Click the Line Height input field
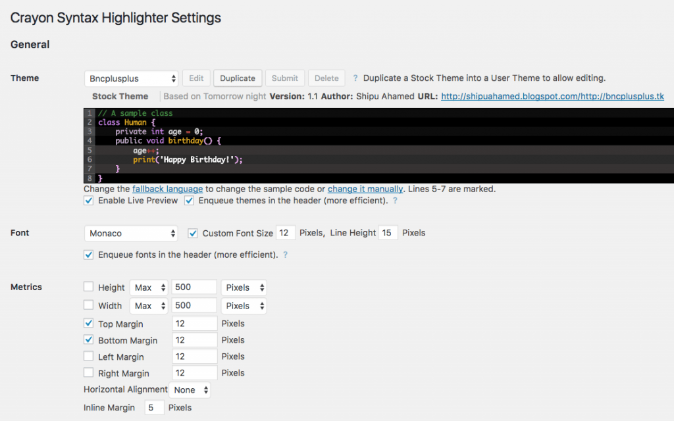The height and width of the screenshot is (421, 674). click(388, 234)
